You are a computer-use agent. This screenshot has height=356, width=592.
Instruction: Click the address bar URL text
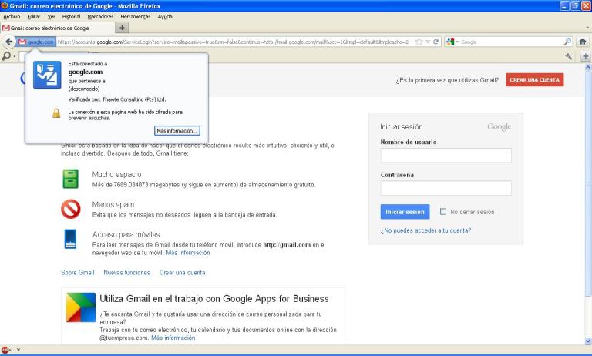click(x=234, y=42)
